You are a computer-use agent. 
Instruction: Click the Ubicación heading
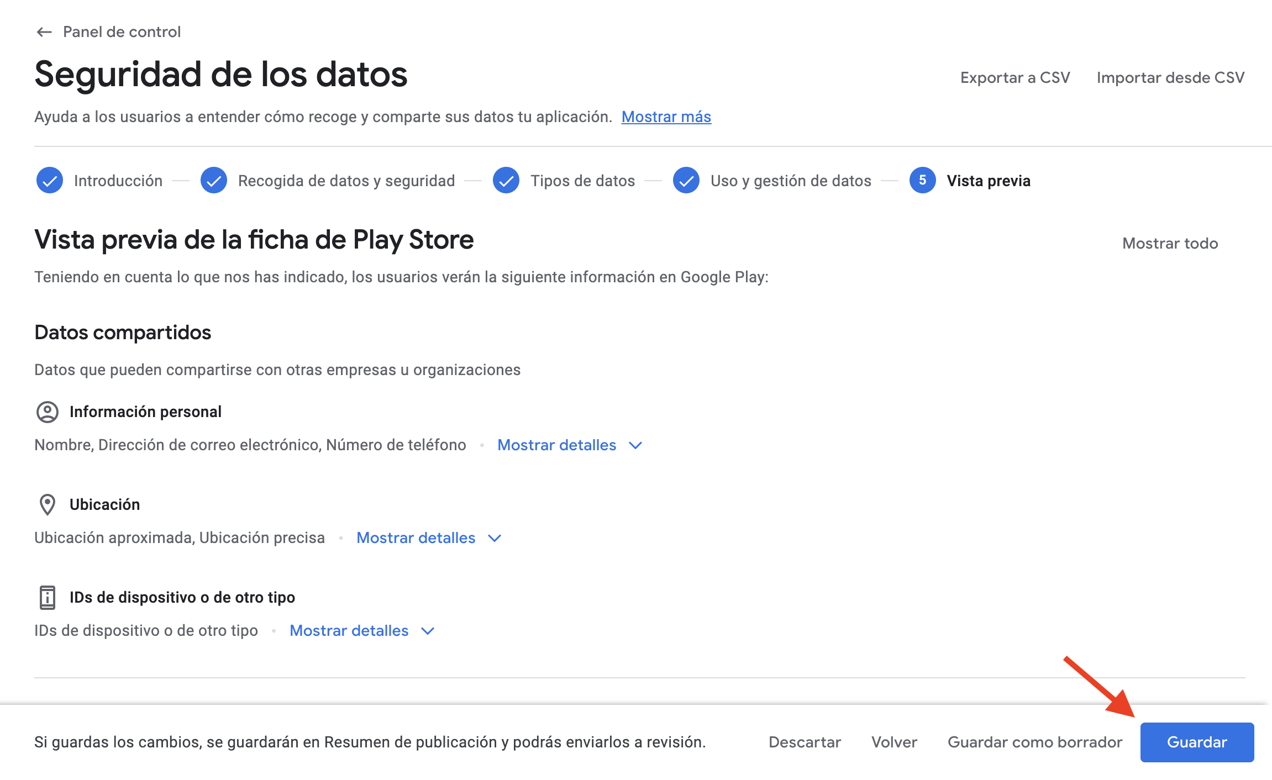104,504
